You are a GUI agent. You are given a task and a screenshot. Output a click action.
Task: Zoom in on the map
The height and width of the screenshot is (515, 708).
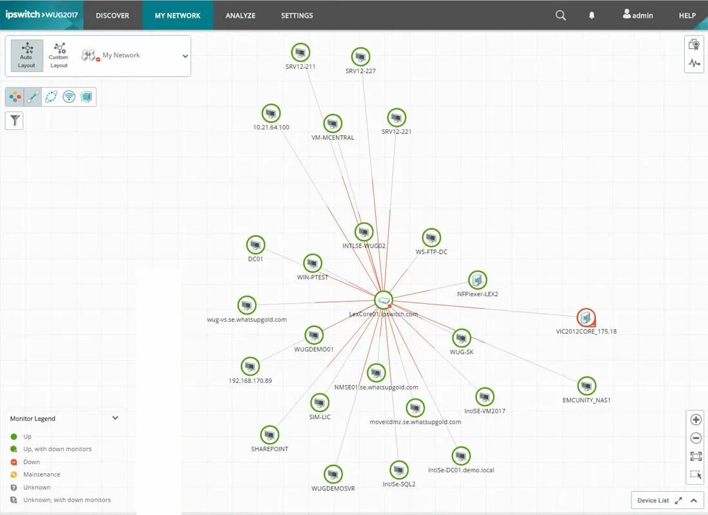[696, 420]
